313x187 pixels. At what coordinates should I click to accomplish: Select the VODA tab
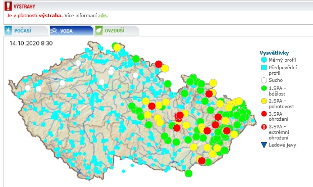72,31
